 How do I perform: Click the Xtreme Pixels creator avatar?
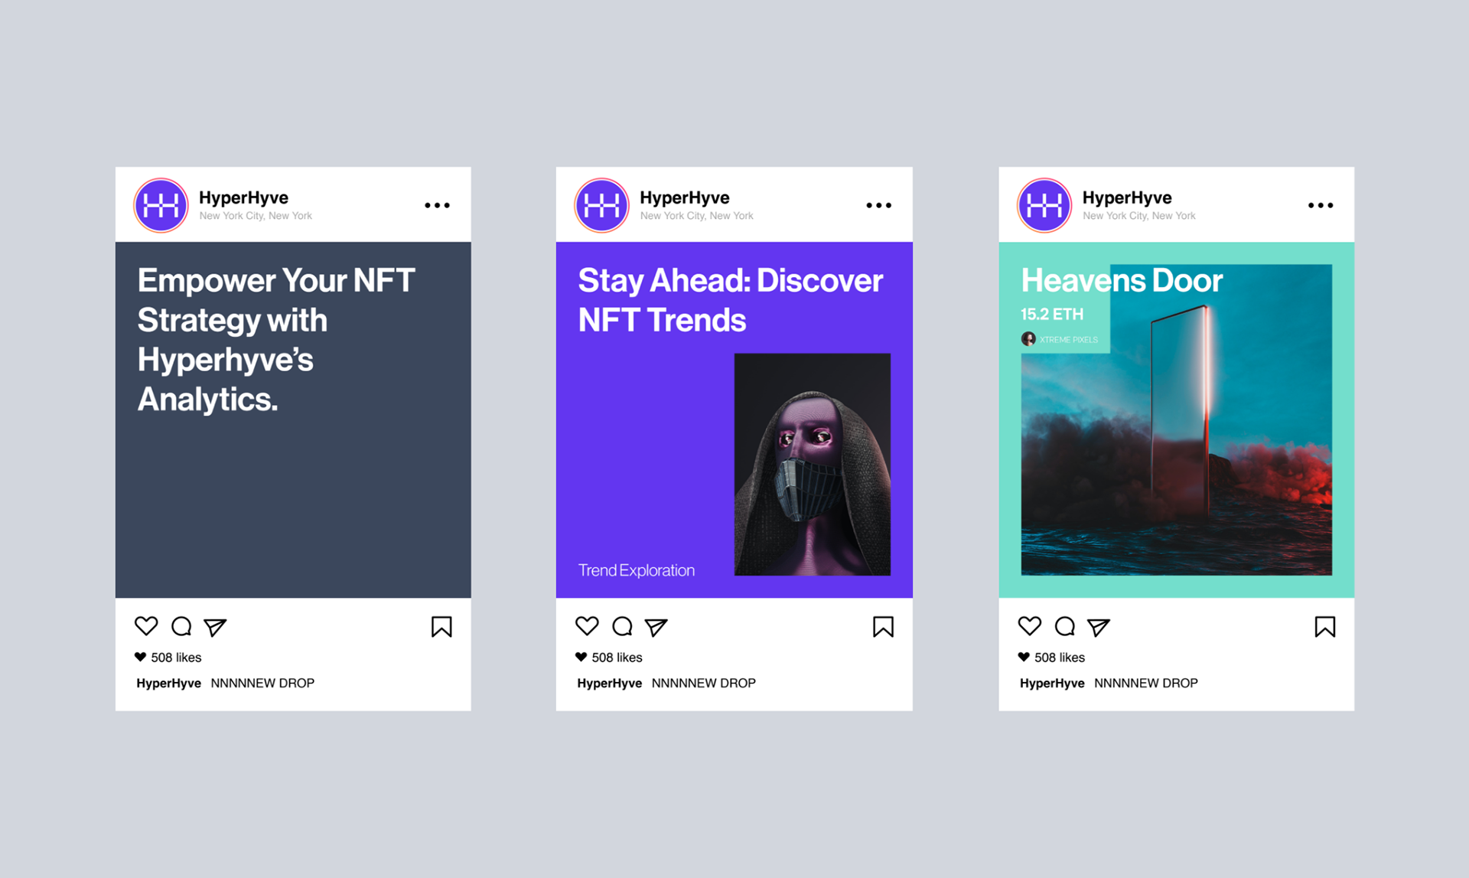pyautogui.click(x=1028, y=338)
